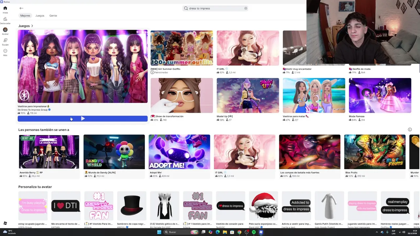Grab the vertical page scrollbar
This screenshot has height=236, width=420.
tap(419, 69)
